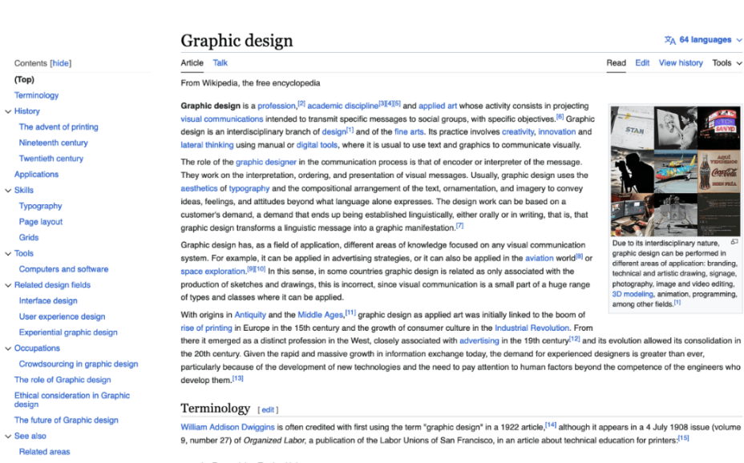Open the 'Industrial Revolution' link
The image size is (744, 463).
532,328
